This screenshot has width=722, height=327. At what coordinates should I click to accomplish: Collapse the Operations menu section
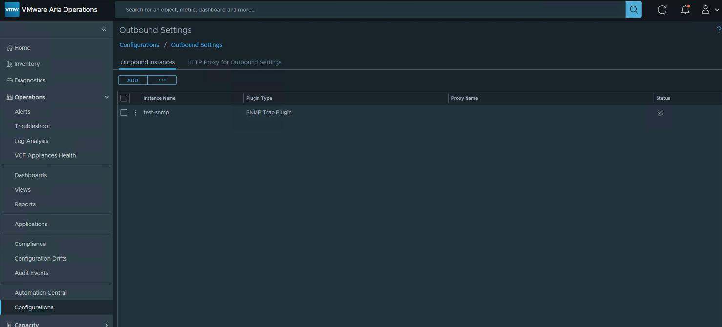(x=106, y=97)
